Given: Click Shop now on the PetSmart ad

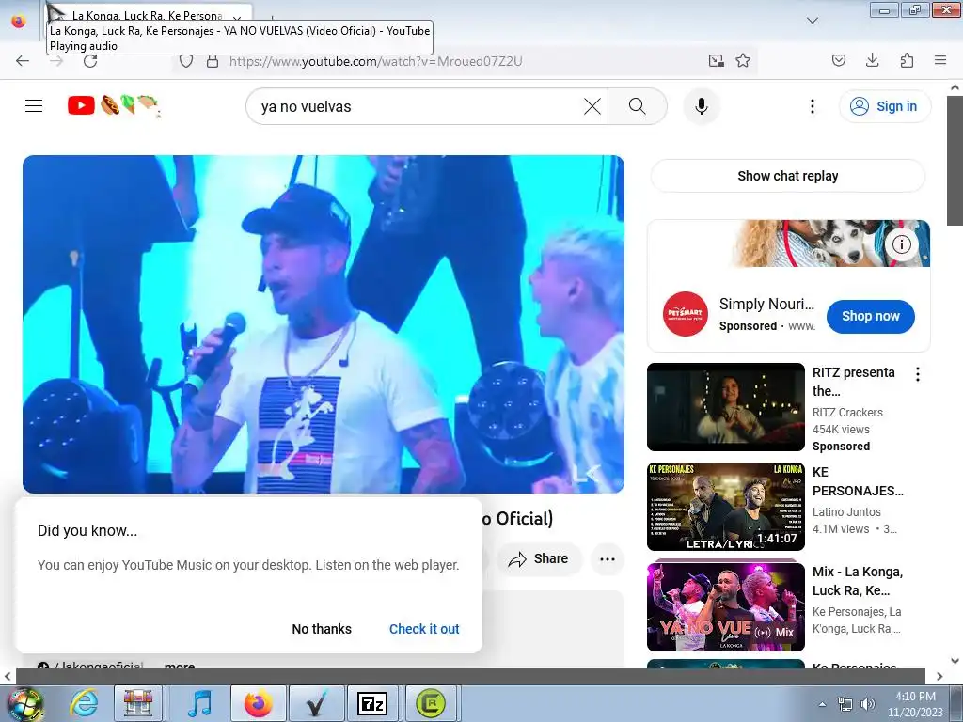Looking at the screenshot, I should click(x=870, y=316).
